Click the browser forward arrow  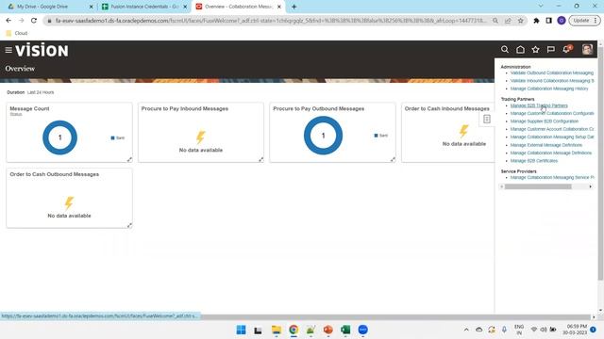pyautogui.click(x=21, y=21)
